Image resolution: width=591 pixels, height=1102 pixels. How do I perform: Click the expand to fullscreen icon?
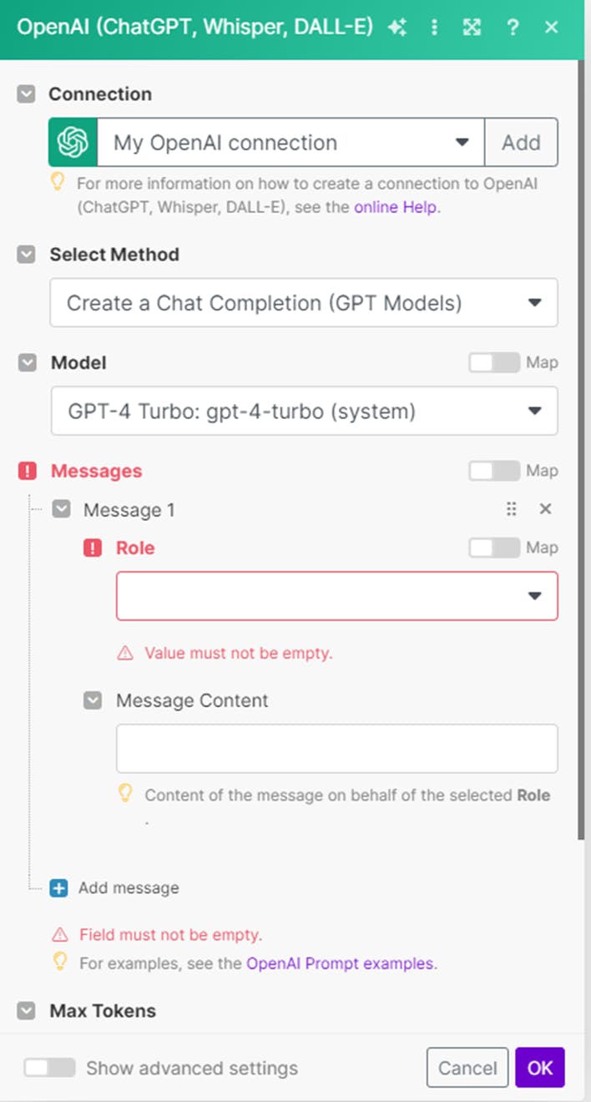pos(472,28)
